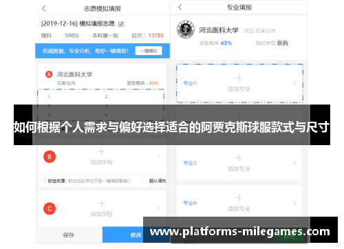
Task: Click the 13783 ranking value
Action: (x=156, y=36)
